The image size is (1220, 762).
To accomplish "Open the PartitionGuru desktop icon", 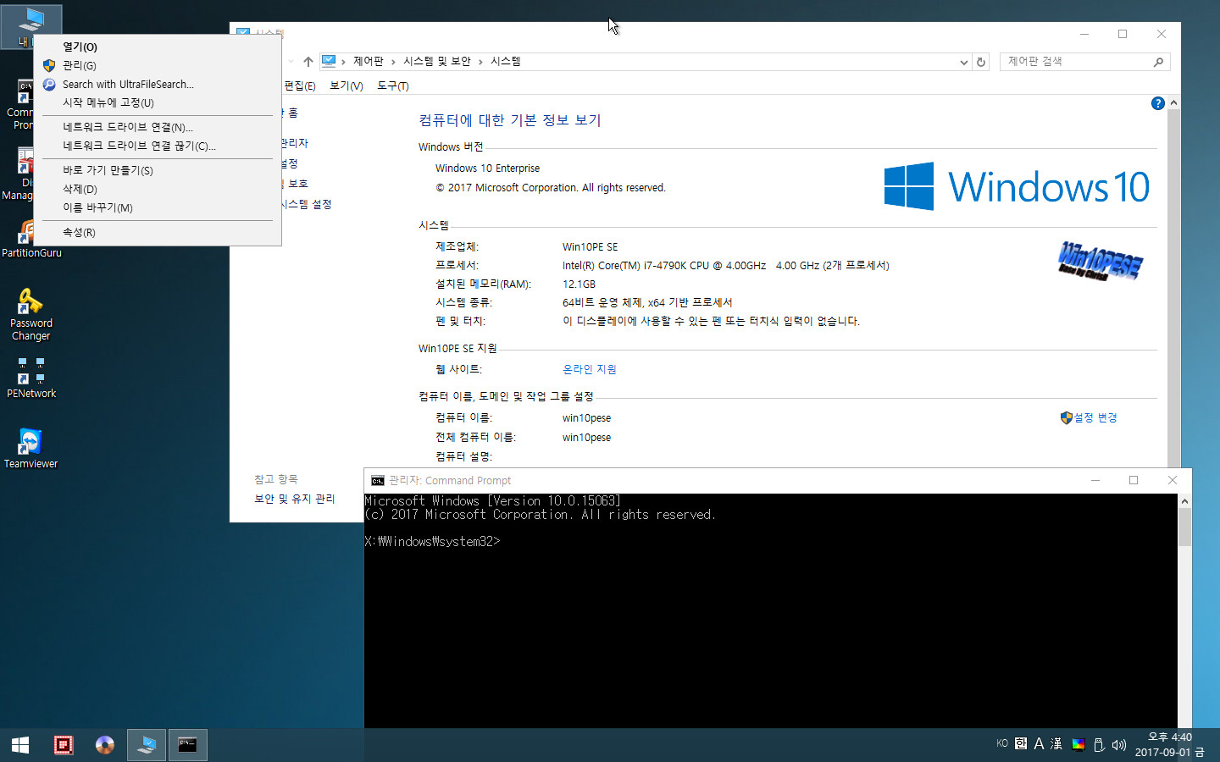I will point(31,239).
